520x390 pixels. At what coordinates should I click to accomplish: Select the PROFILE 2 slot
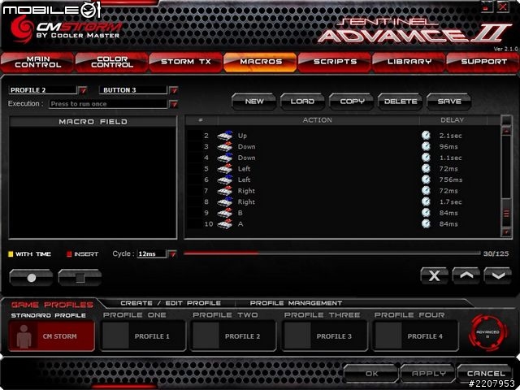pyautogui.click(x=233, y=336)
